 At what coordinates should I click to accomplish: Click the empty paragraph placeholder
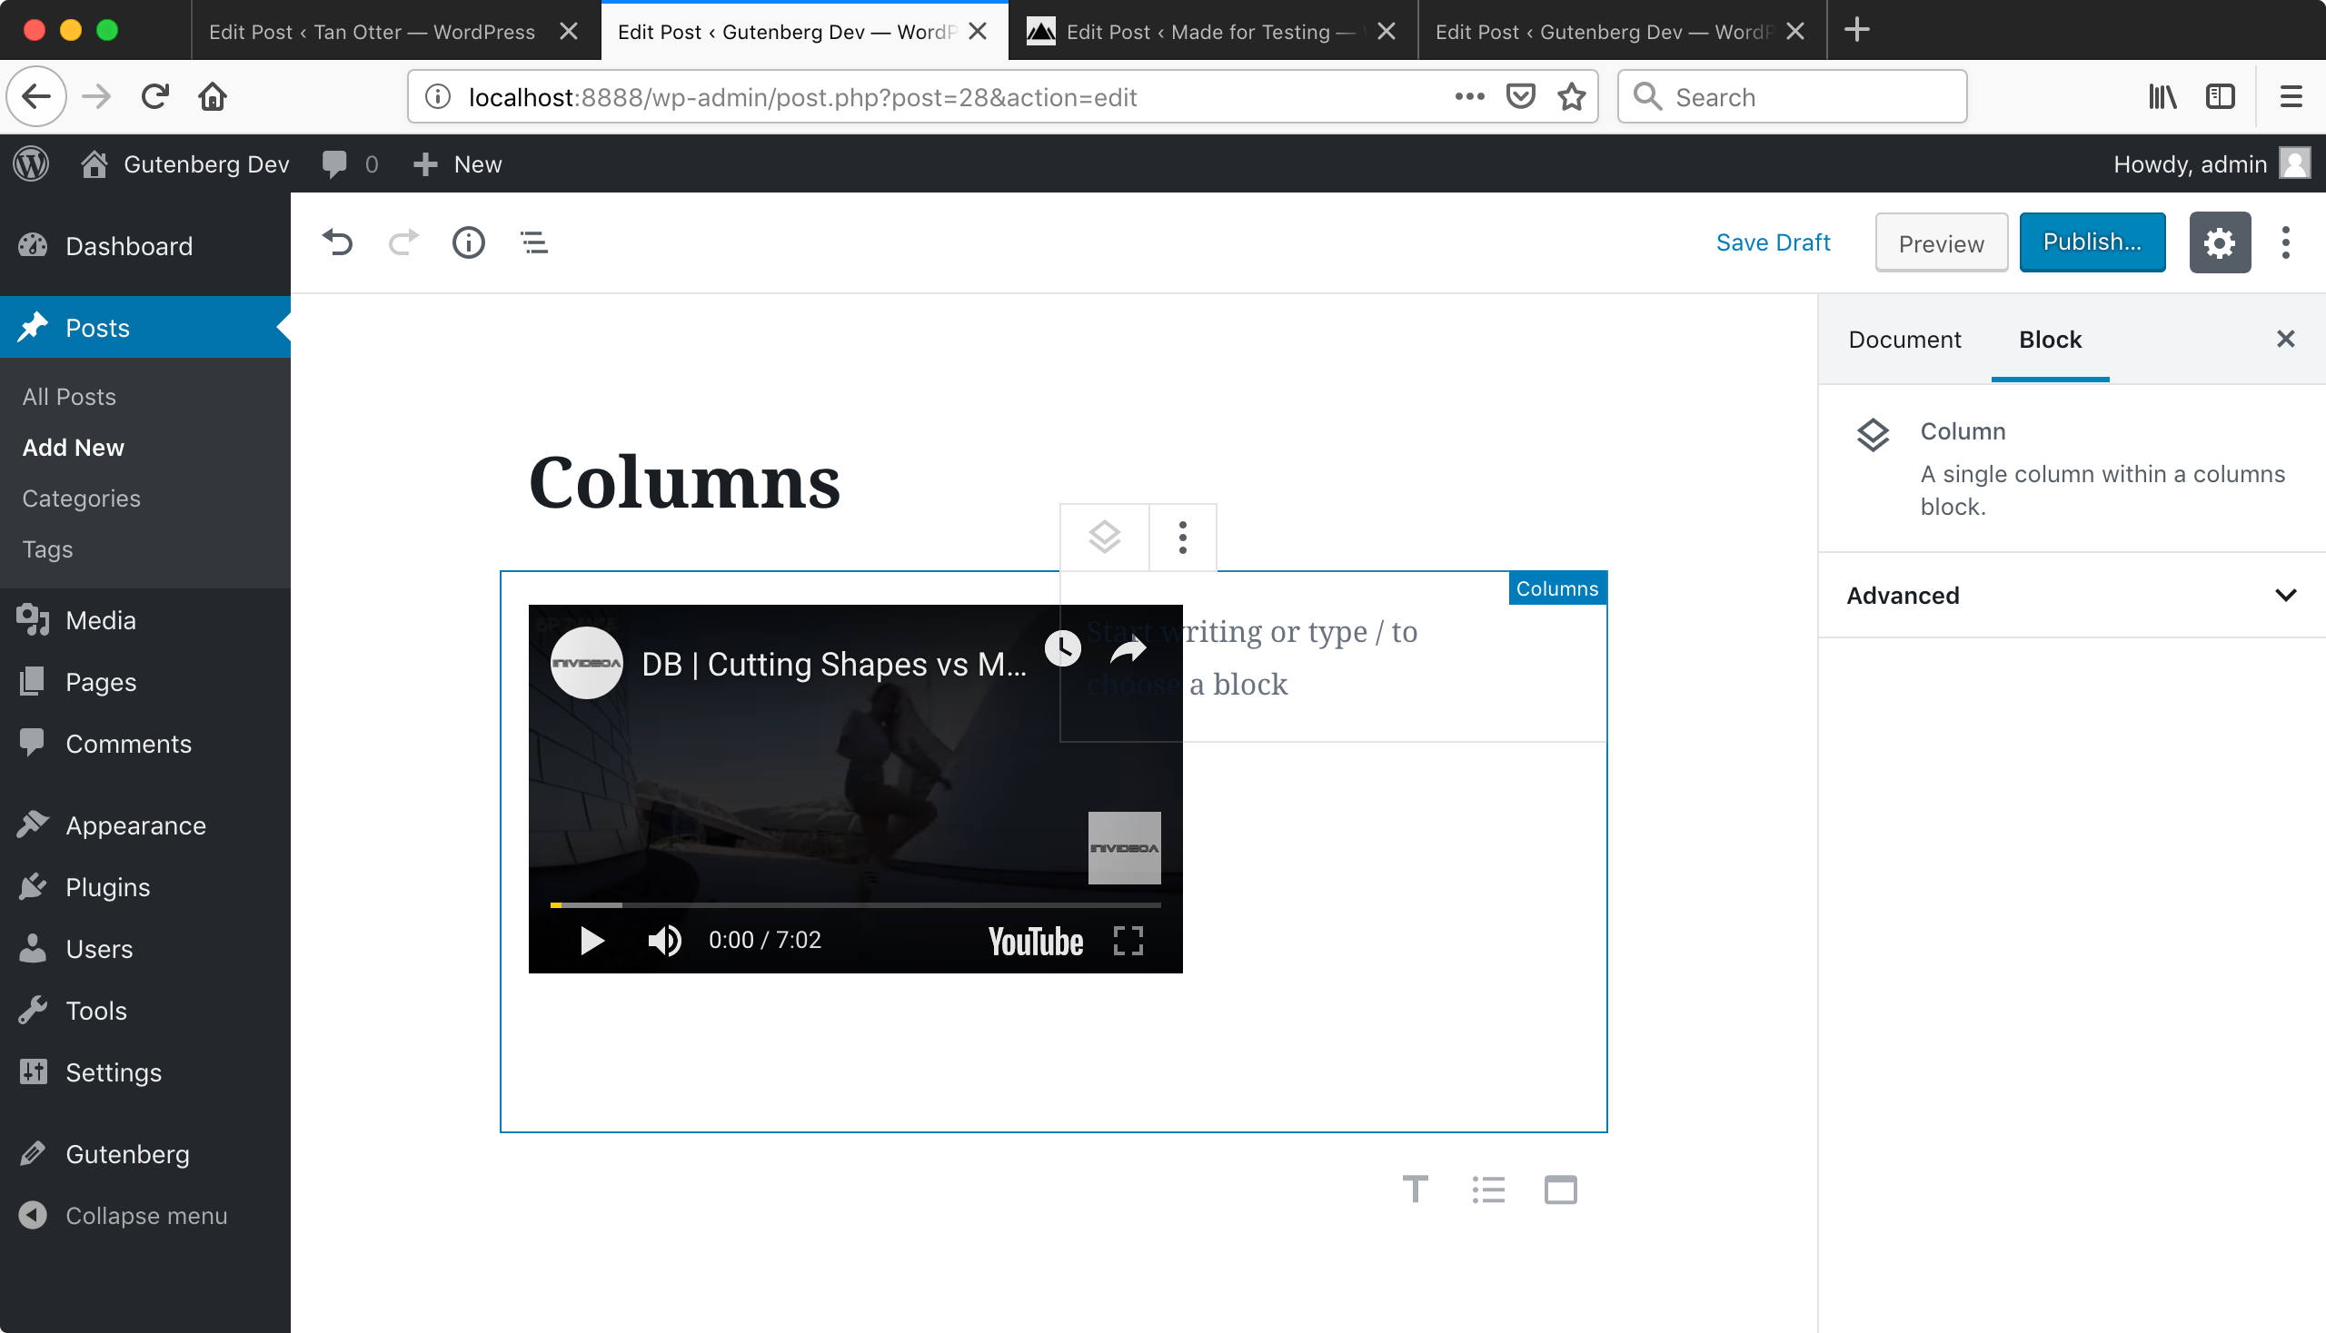pos(1250,657)
